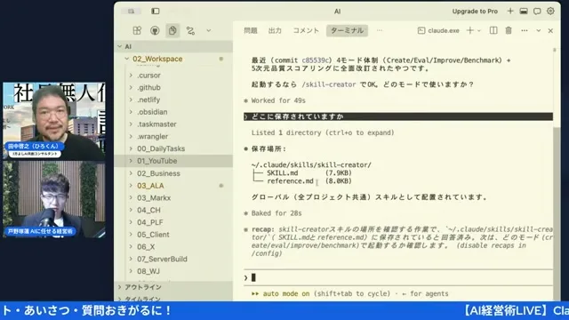
Task: Collapse the 02_Workspace folder
Action: [173, 59]
